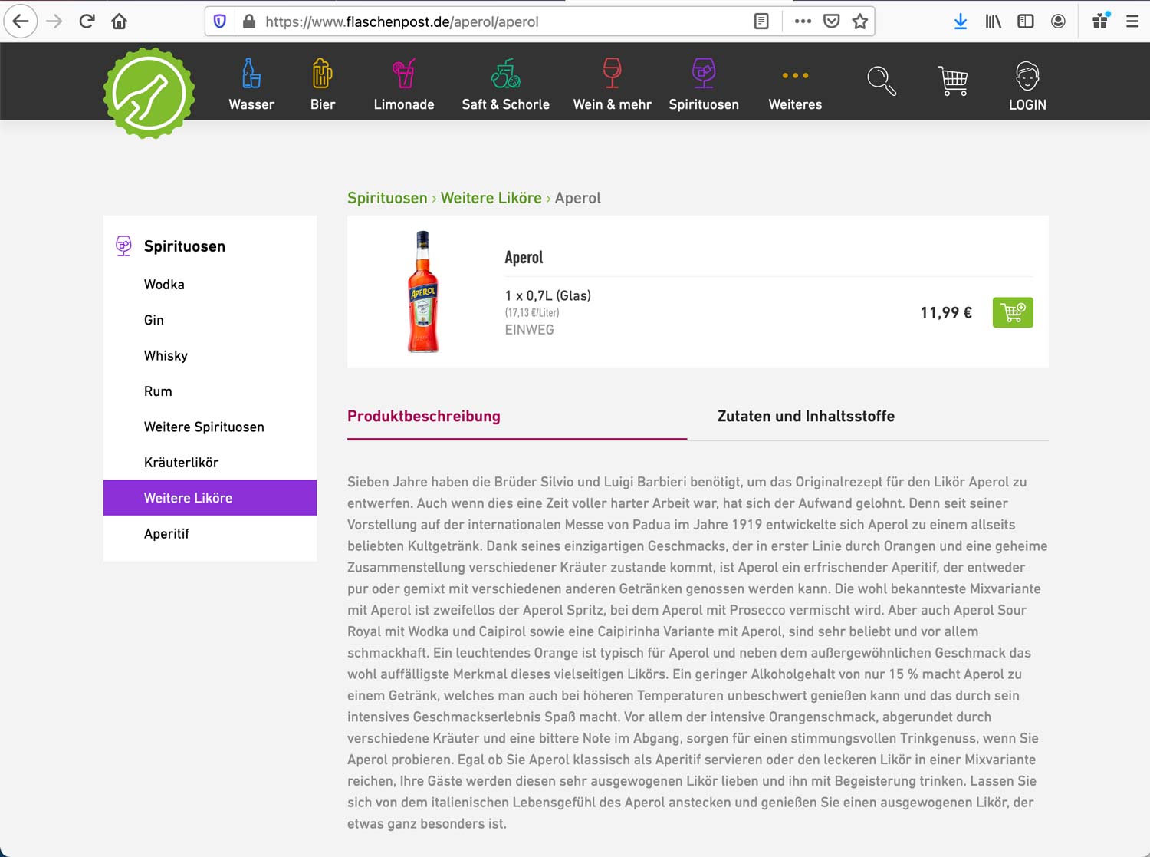
Task: Open the Firefox hamburger menu
Action: pyautogui.click(x=1132, y=21)
